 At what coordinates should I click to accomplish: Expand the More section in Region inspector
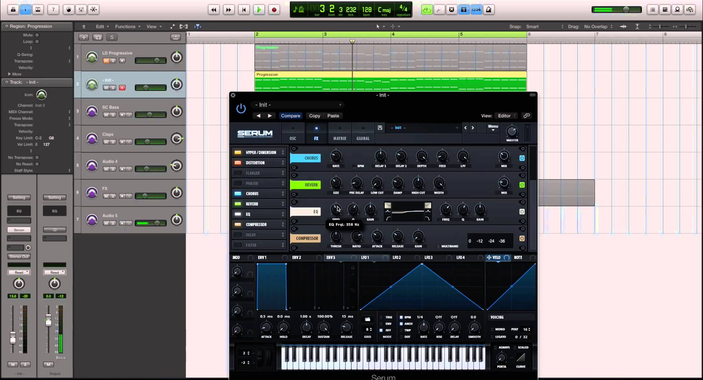pyautogui.click(x=15, y=74)
